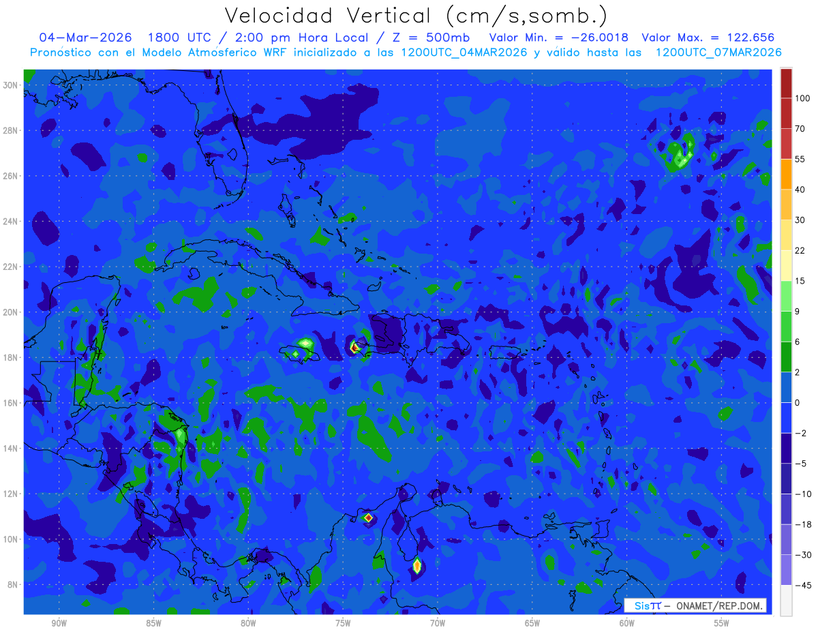818x632 pixels.
Task: Click the 65W longitude label
Action: (532, 623)
